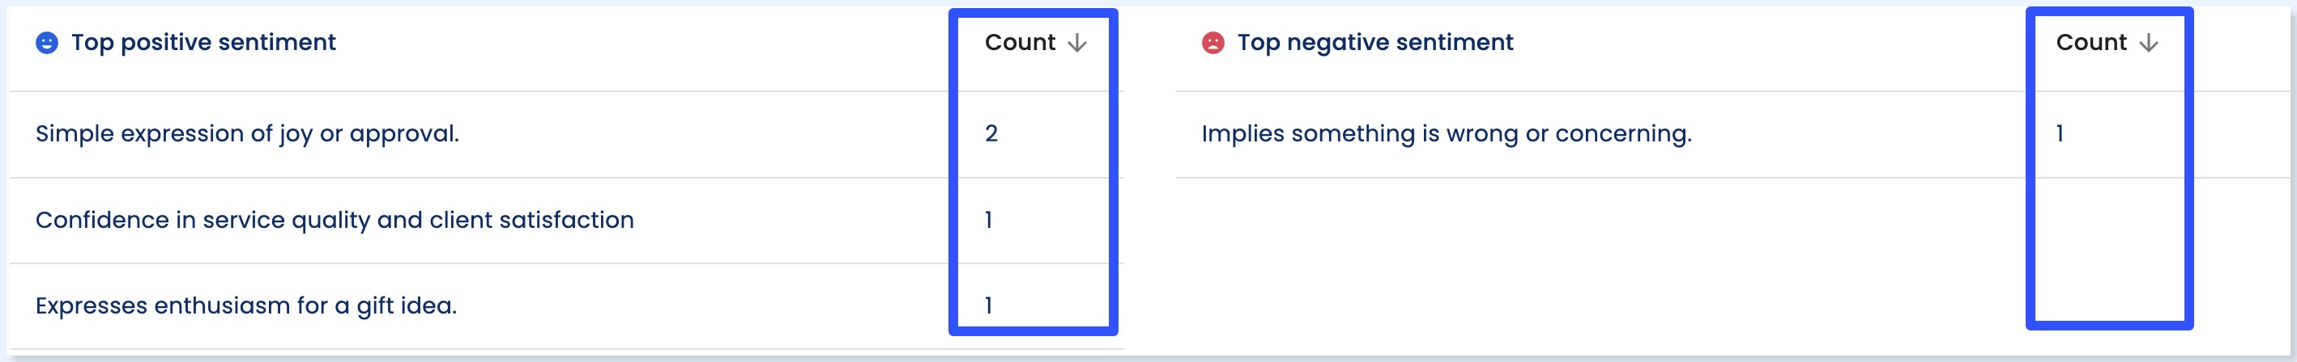
Task: Click blue highlight frame around negative Count column
Action: (2031, 178)
